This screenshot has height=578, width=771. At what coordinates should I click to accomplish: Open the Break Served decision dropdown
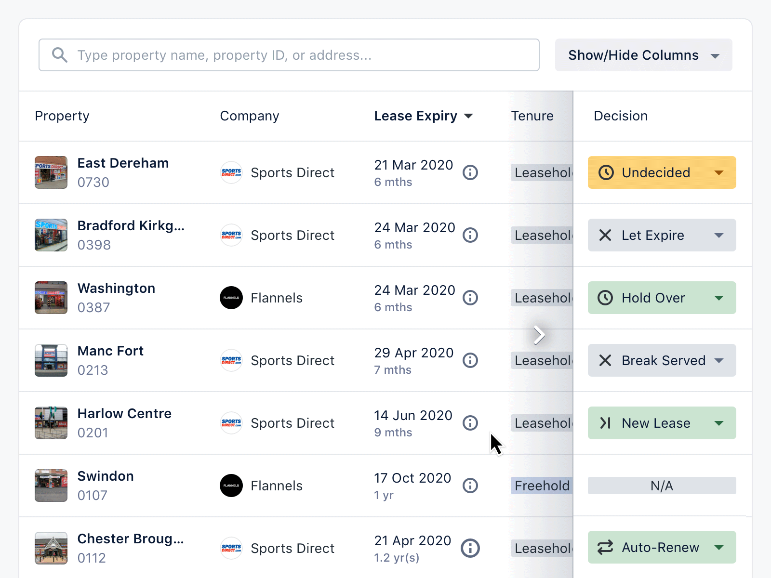coord(662,360)
